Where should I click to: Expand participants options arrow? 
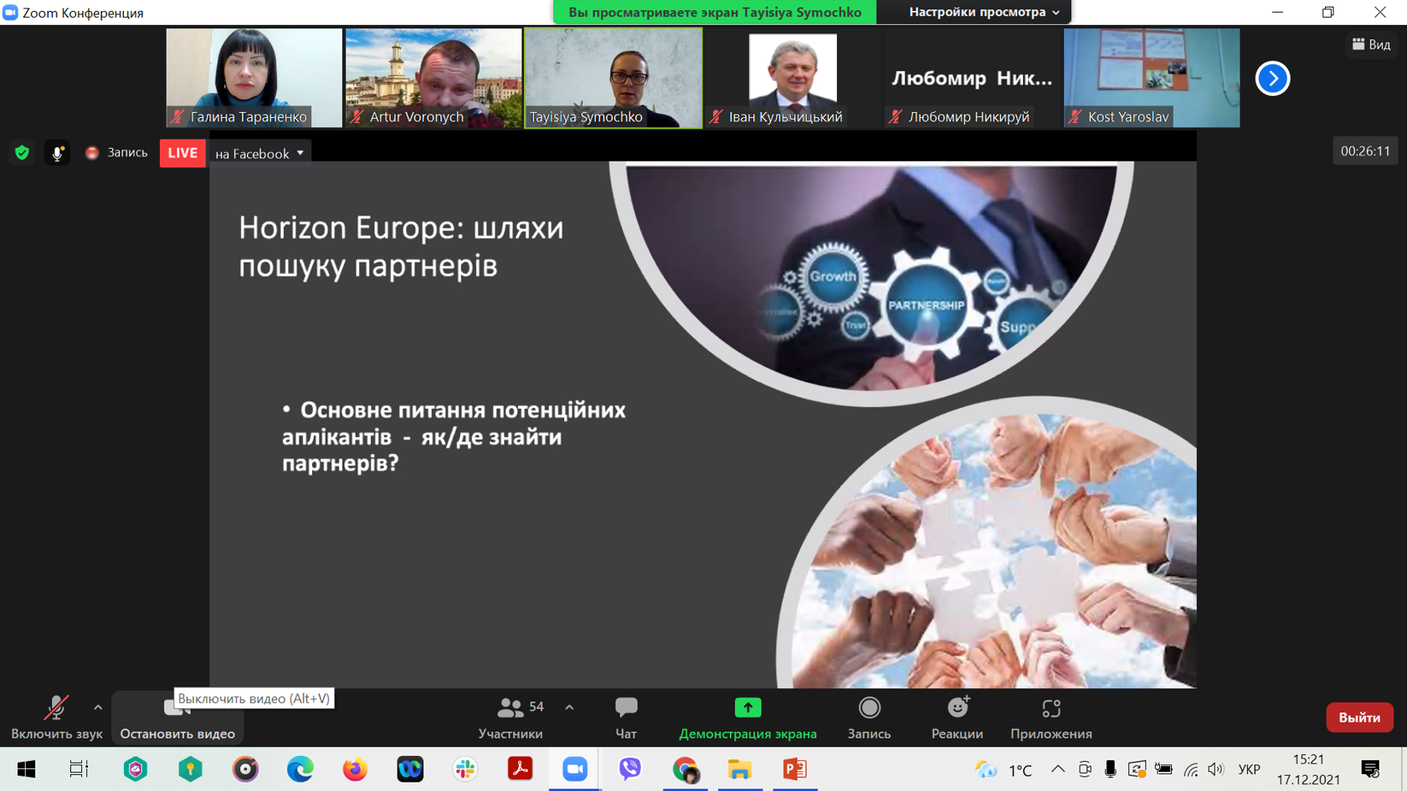coord(569,707)
